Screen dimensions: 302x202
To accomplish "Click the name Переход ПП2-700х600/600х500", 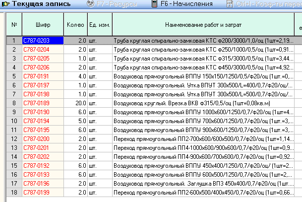I will (x=203, y=139).
